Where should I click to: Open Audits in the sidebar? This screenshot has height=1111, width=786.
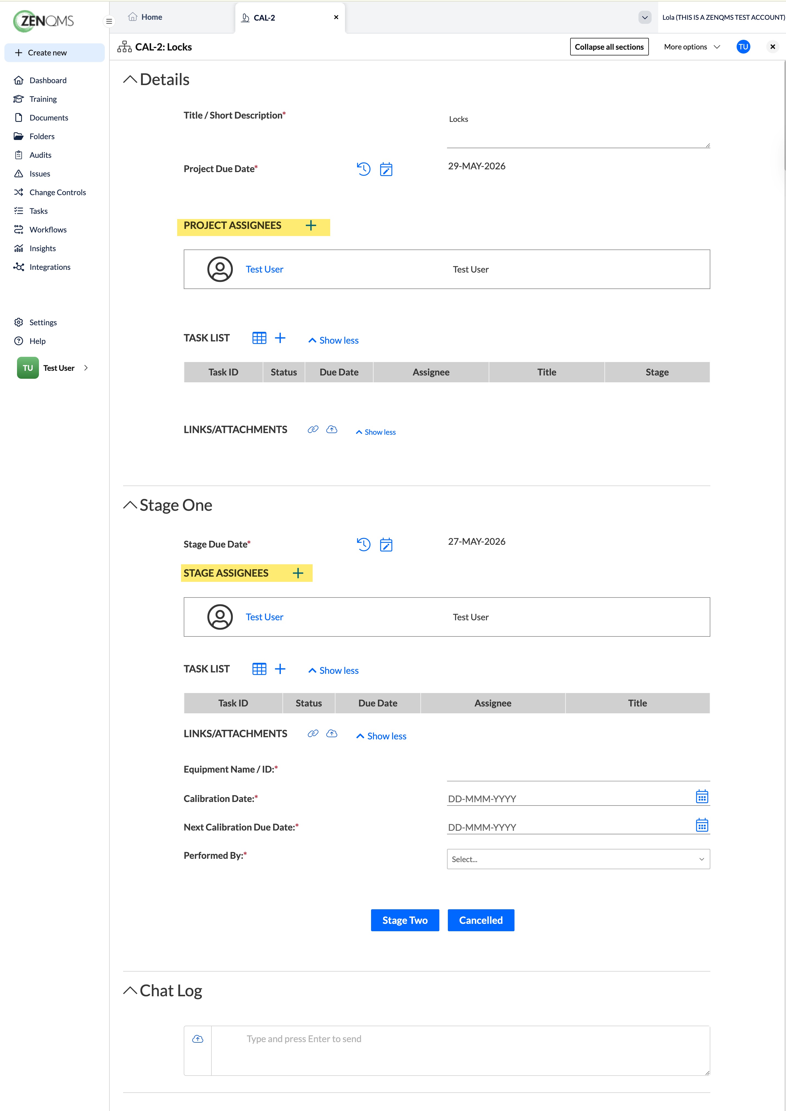(40, 155)
